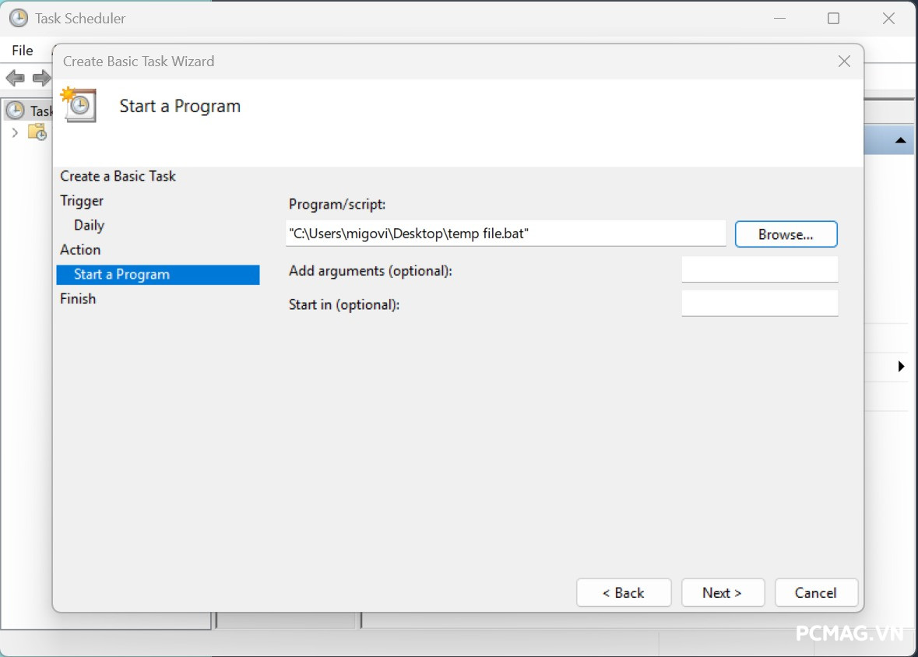Screen dimensions: 918x657
Task: Click into the Add arguments field
Action: (x=759, y=270)
